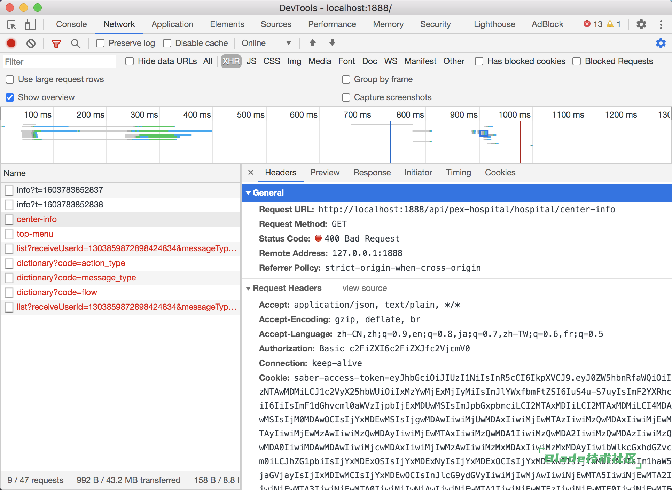The image size is (672, 490).
Task: Open the Online throttling dropdown
Action: [266, 43]
